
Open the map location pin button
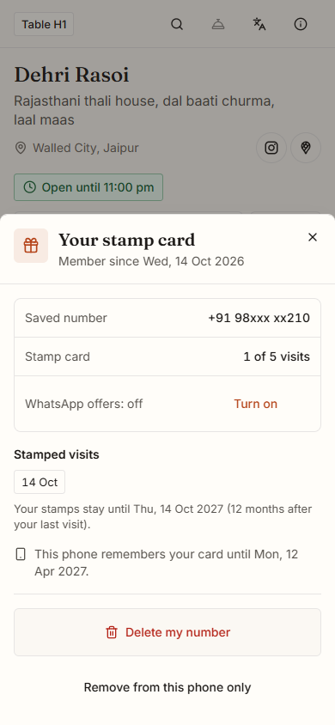306,148
